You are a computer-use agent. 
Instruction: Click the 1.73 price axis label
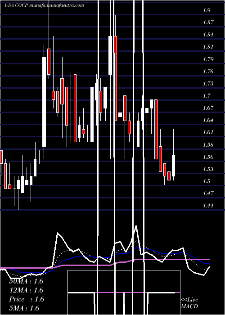(x=208, y=84)
